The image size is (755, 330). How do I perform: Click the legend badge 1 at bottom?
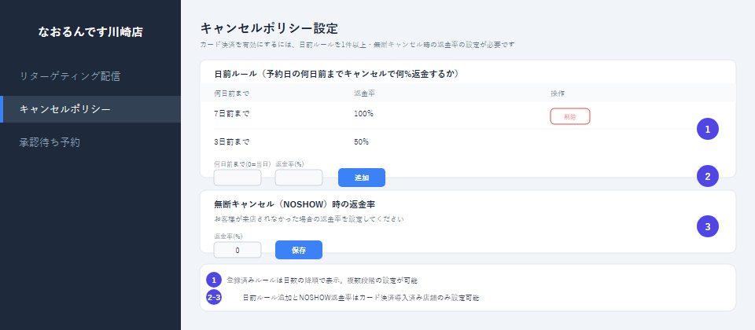tap(214, 280)
